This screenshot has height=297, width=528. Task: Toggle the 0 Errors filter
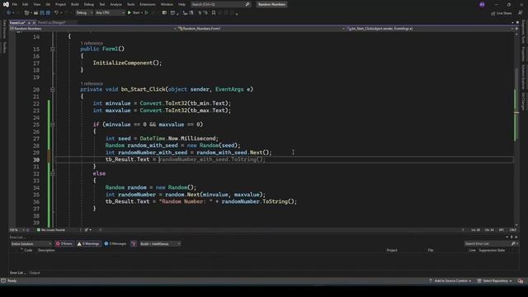(x=64, y=244)
